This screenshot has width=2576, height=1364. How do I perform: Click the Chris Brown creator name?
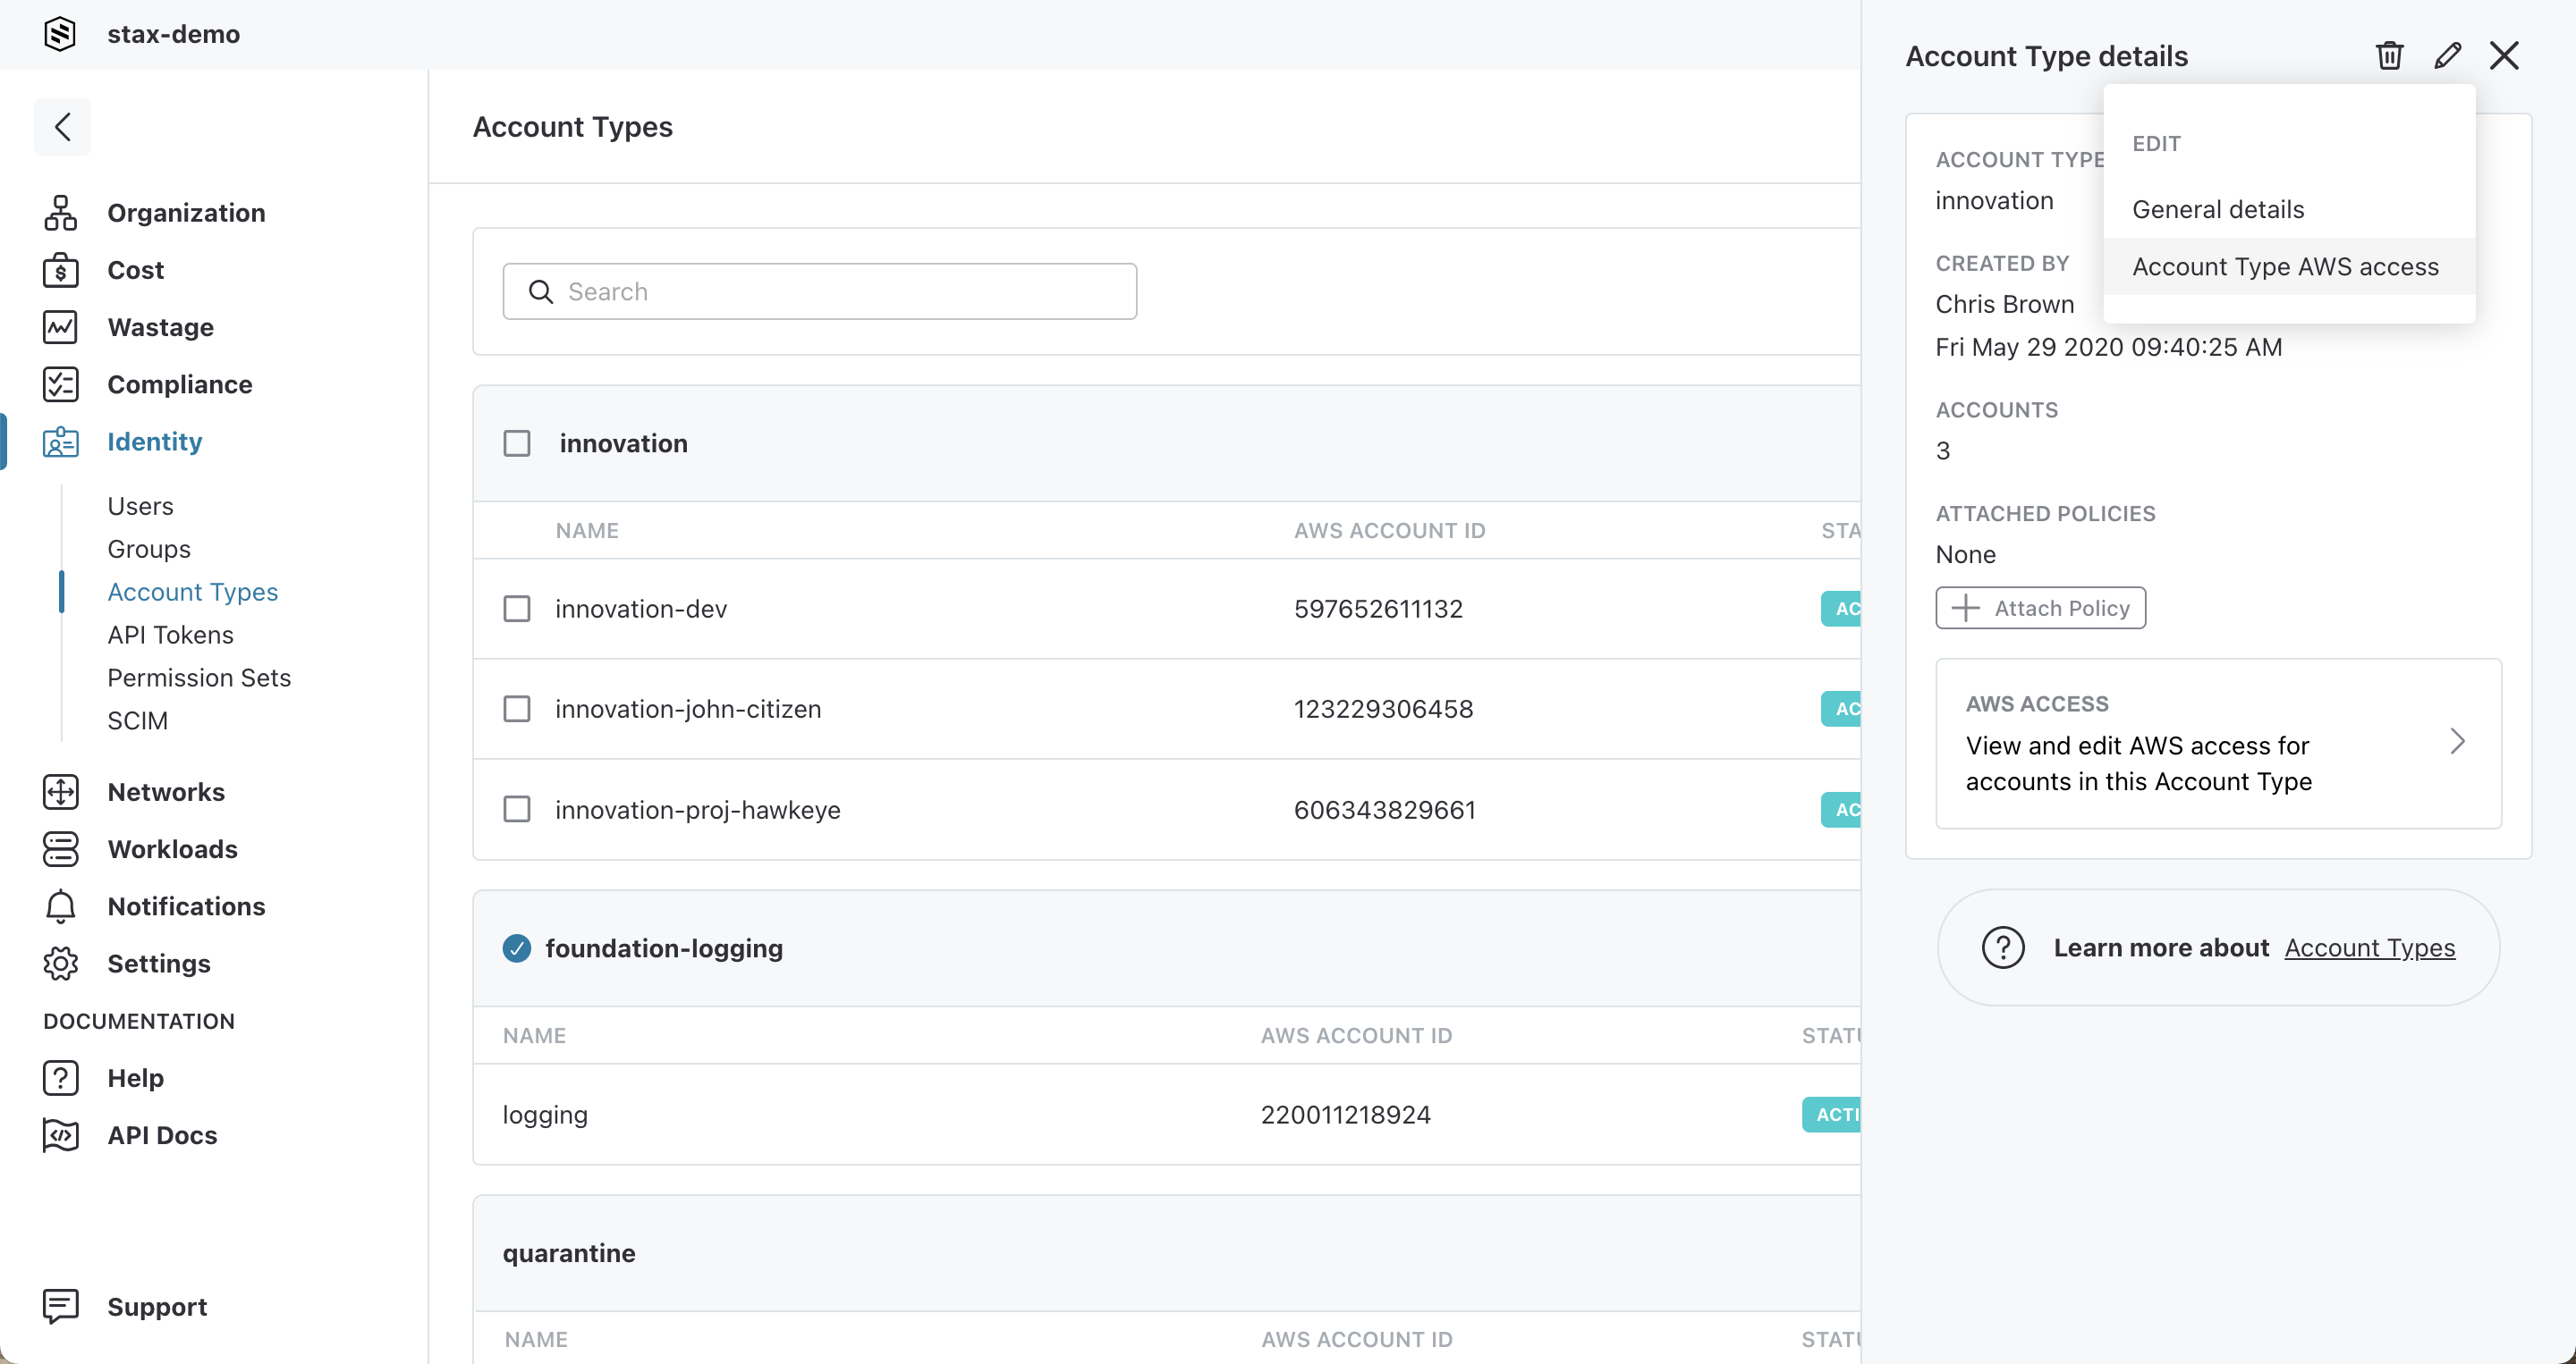pyautogui.click(x=2004, y=305)
